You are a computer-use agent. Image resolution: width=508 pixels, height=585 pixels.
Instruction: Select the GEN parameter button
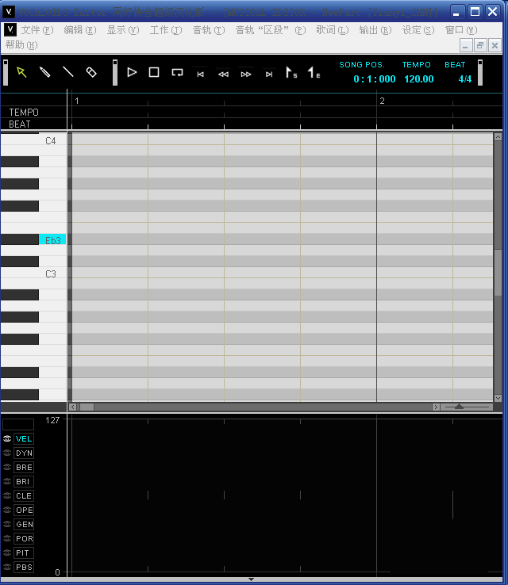point(24,524)
